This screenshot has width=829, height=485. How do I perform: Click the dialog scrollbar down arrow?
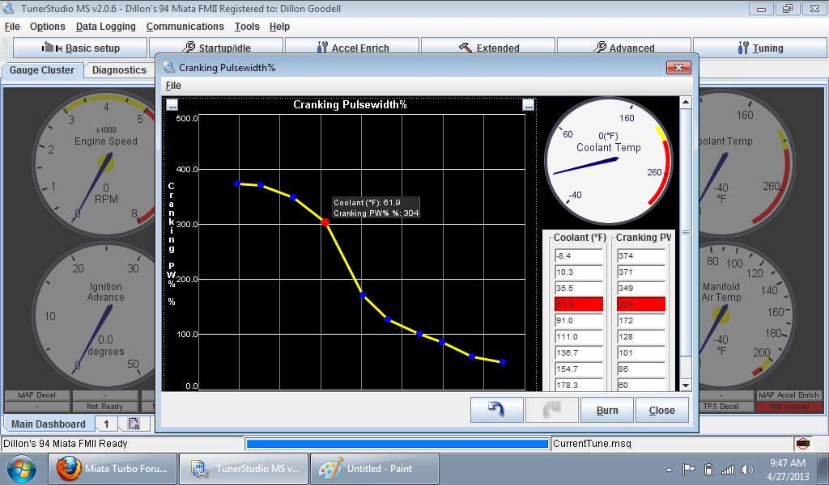click(685, 386)
